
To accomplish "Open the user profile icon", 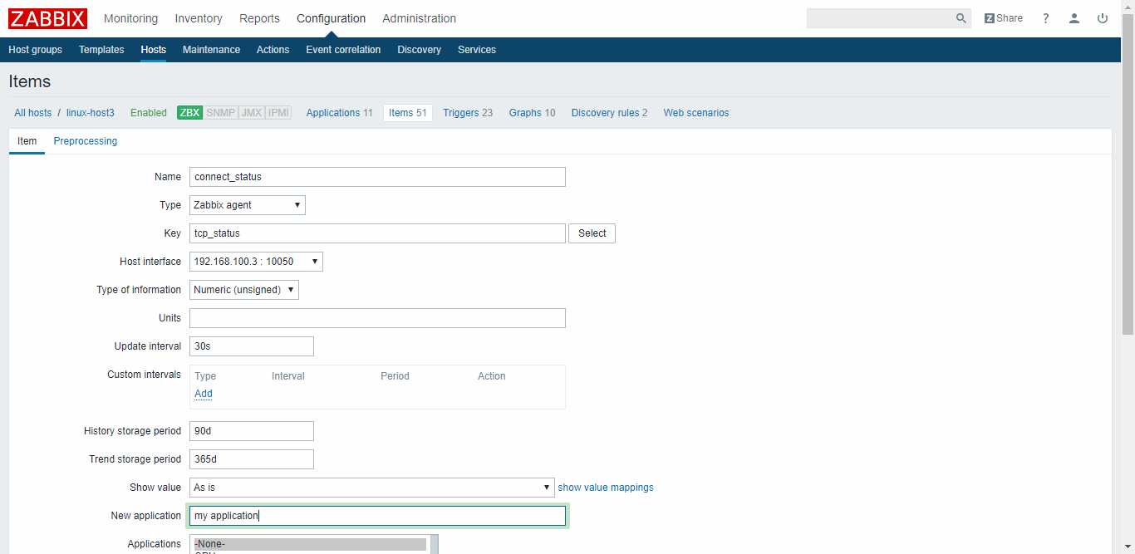I will [1074, 18].
